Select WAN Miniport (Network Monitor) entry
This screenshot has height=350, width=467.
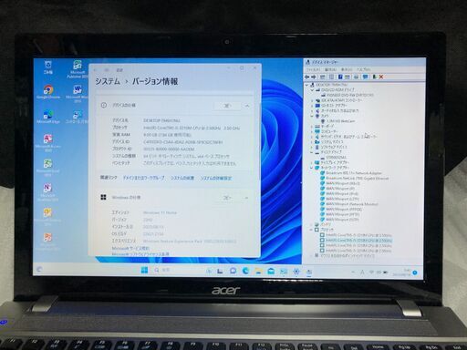(349, 204)
